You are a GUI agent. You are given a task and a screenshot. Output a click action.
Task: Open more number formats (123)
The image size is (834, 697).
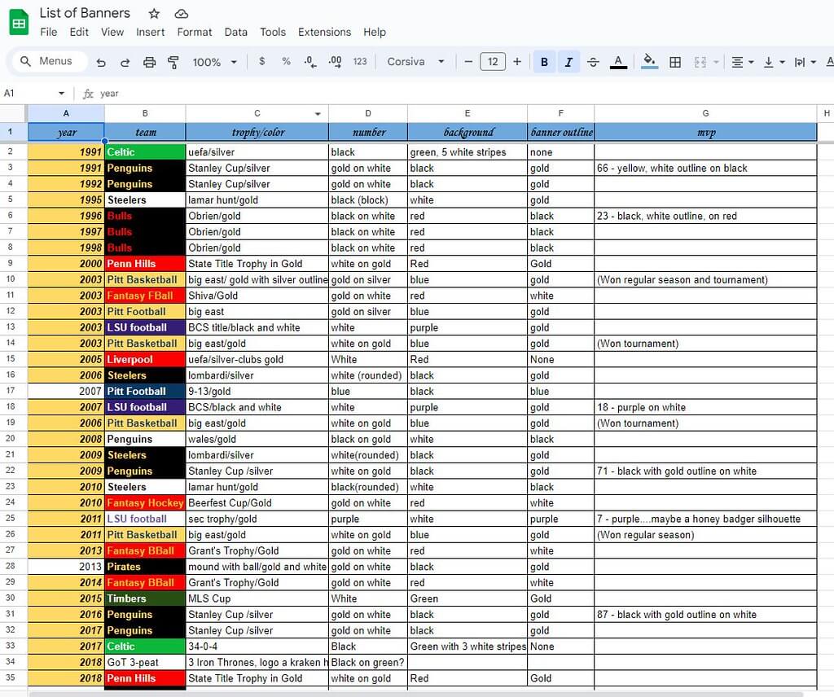(x=360, y=62)
